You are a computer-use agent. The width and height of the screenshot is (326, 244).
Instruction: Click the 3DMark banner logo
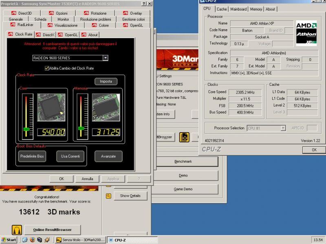pyautogui.click(x=177, y=59)
